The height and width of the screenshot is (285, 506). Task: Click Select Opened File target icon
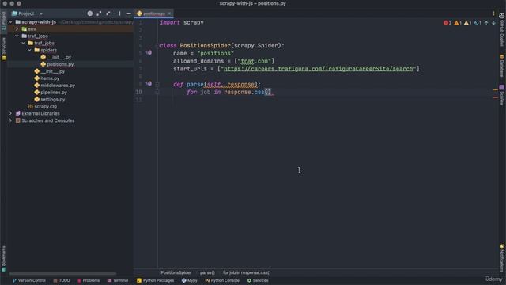click(89, 13)
